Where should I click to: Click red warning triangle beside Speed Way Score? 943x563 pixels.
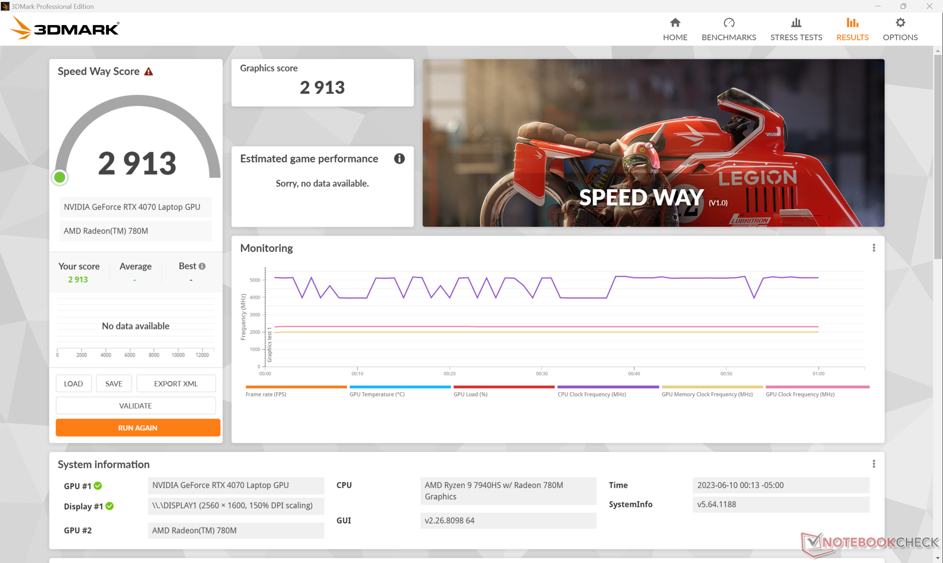(x=148, y=72)
